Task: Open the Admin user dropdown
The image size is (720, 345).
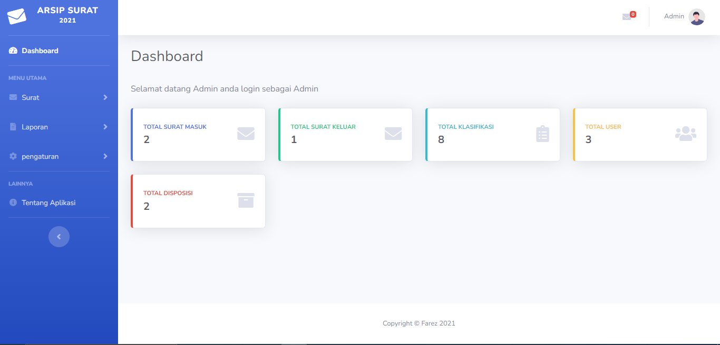Action: tap(684, 17)
